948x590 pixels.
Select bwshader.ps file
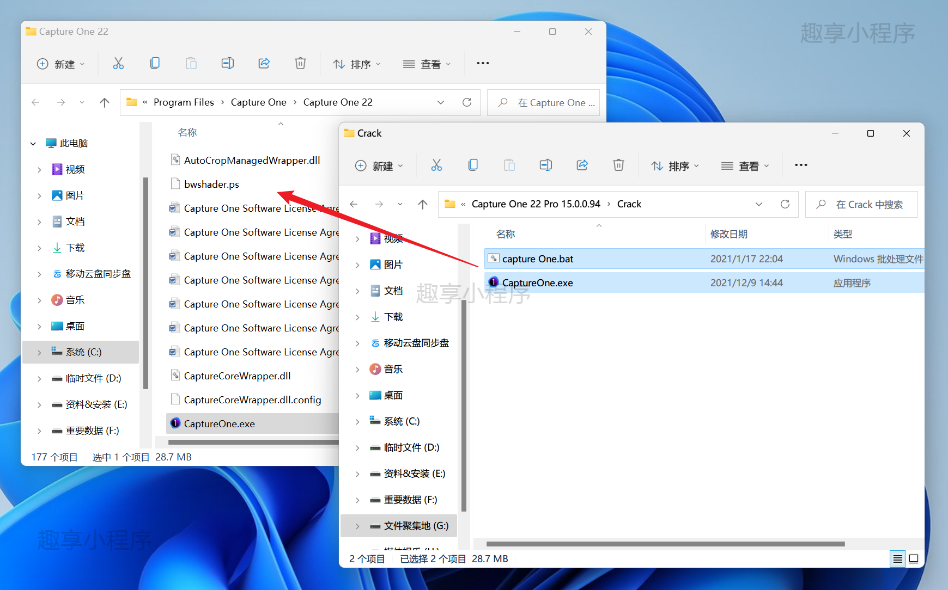tap(252, 184)
